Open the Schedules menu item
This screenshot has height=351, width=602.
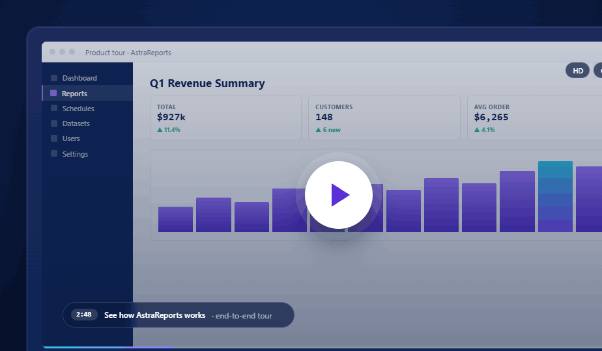click(x=78, y=109)
